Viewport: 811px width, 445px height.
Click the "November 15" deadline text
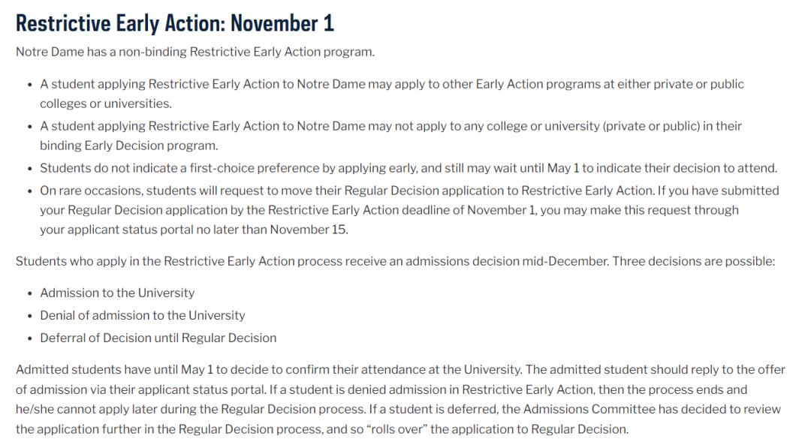point(309,230)
